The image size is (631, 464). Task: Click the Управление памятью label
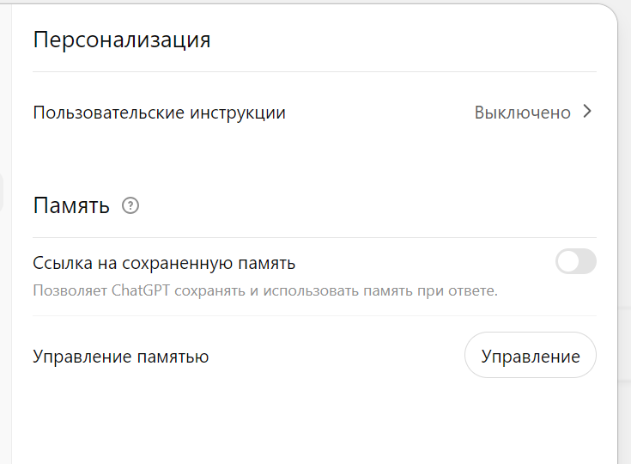pyautogui.click(x=121, y=357)
